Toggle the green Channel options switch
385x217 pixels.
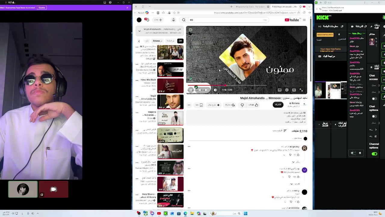(x=374, y=154)
